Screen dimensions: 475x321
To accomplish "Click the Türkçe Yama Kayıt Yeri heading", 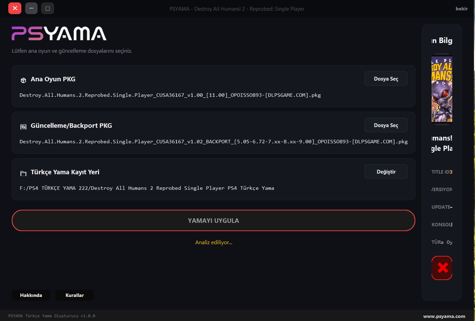I will 65,172.
